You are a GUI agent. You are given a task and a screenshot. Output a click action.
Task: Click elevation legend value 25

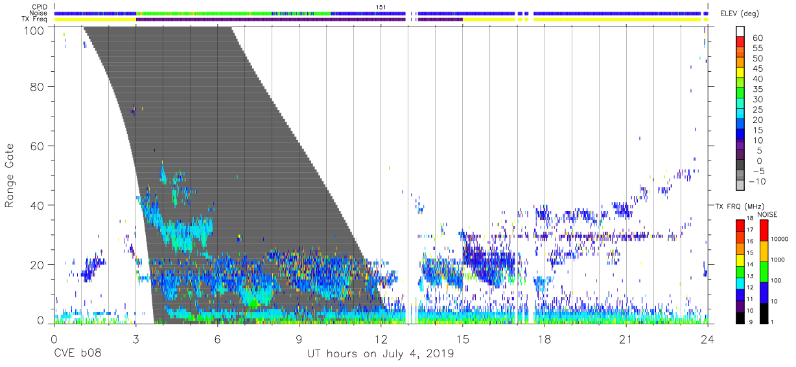click(x=758, y=110)
